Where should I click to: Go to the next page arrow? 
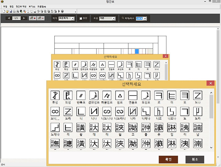(24, 18)
